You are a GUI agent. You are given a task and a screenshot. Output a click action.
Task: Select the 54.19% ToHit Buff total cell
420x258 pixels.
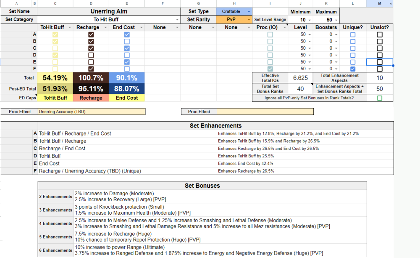point(55,78)
